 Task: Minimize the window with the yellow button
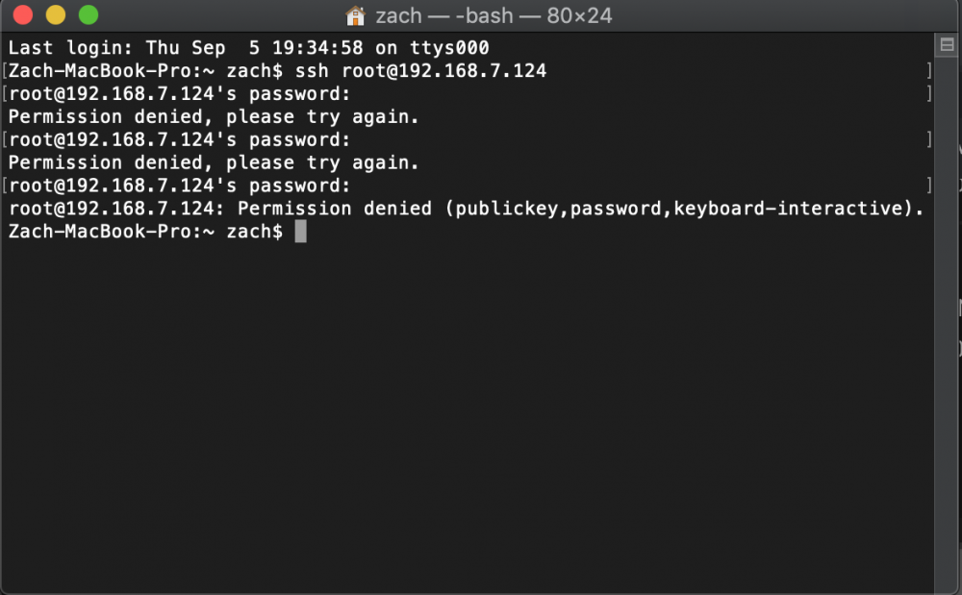click(x=56, y=14)
